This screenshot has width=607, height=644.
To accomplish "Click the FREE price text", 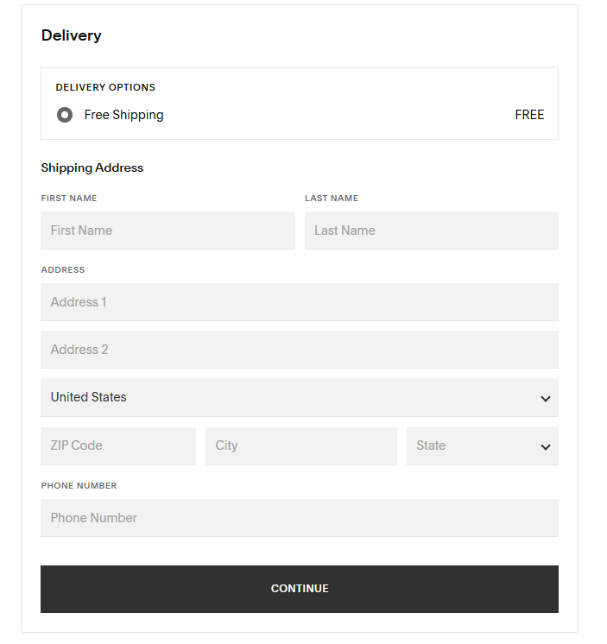I will 529,115.
